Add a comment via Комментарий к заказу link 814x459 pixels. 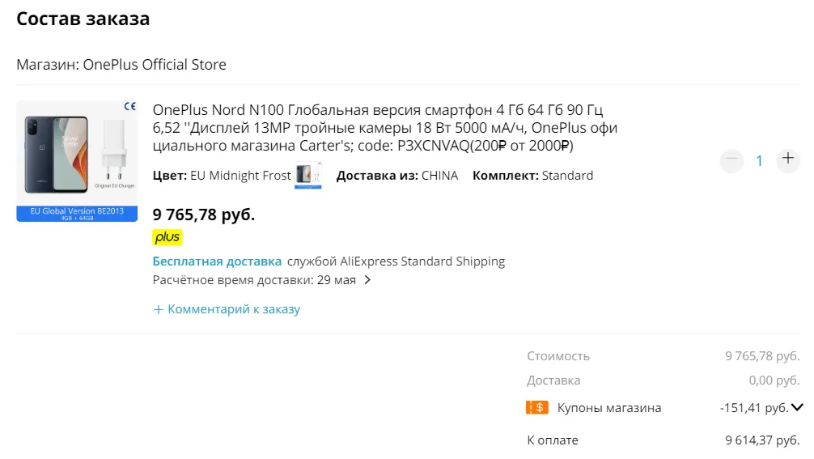click(x=233, y=309)
